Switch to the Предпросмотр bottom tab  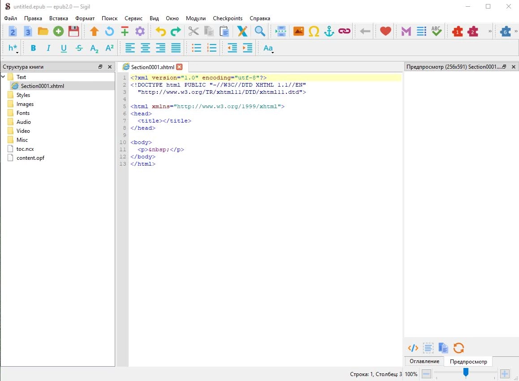pyautogui.click(x=468, y=361)
